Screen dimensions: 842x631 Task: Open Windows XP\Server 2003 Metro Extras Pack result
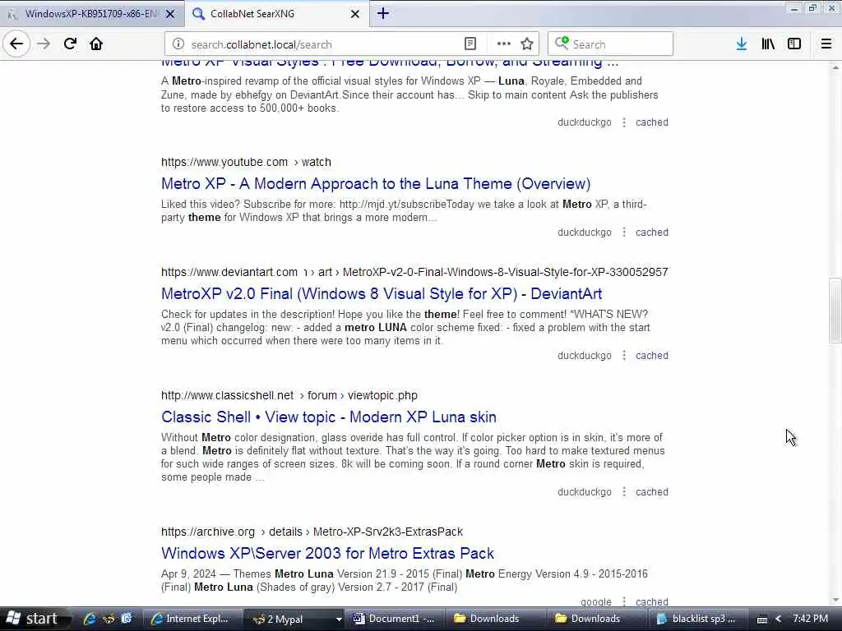(327, 554)
